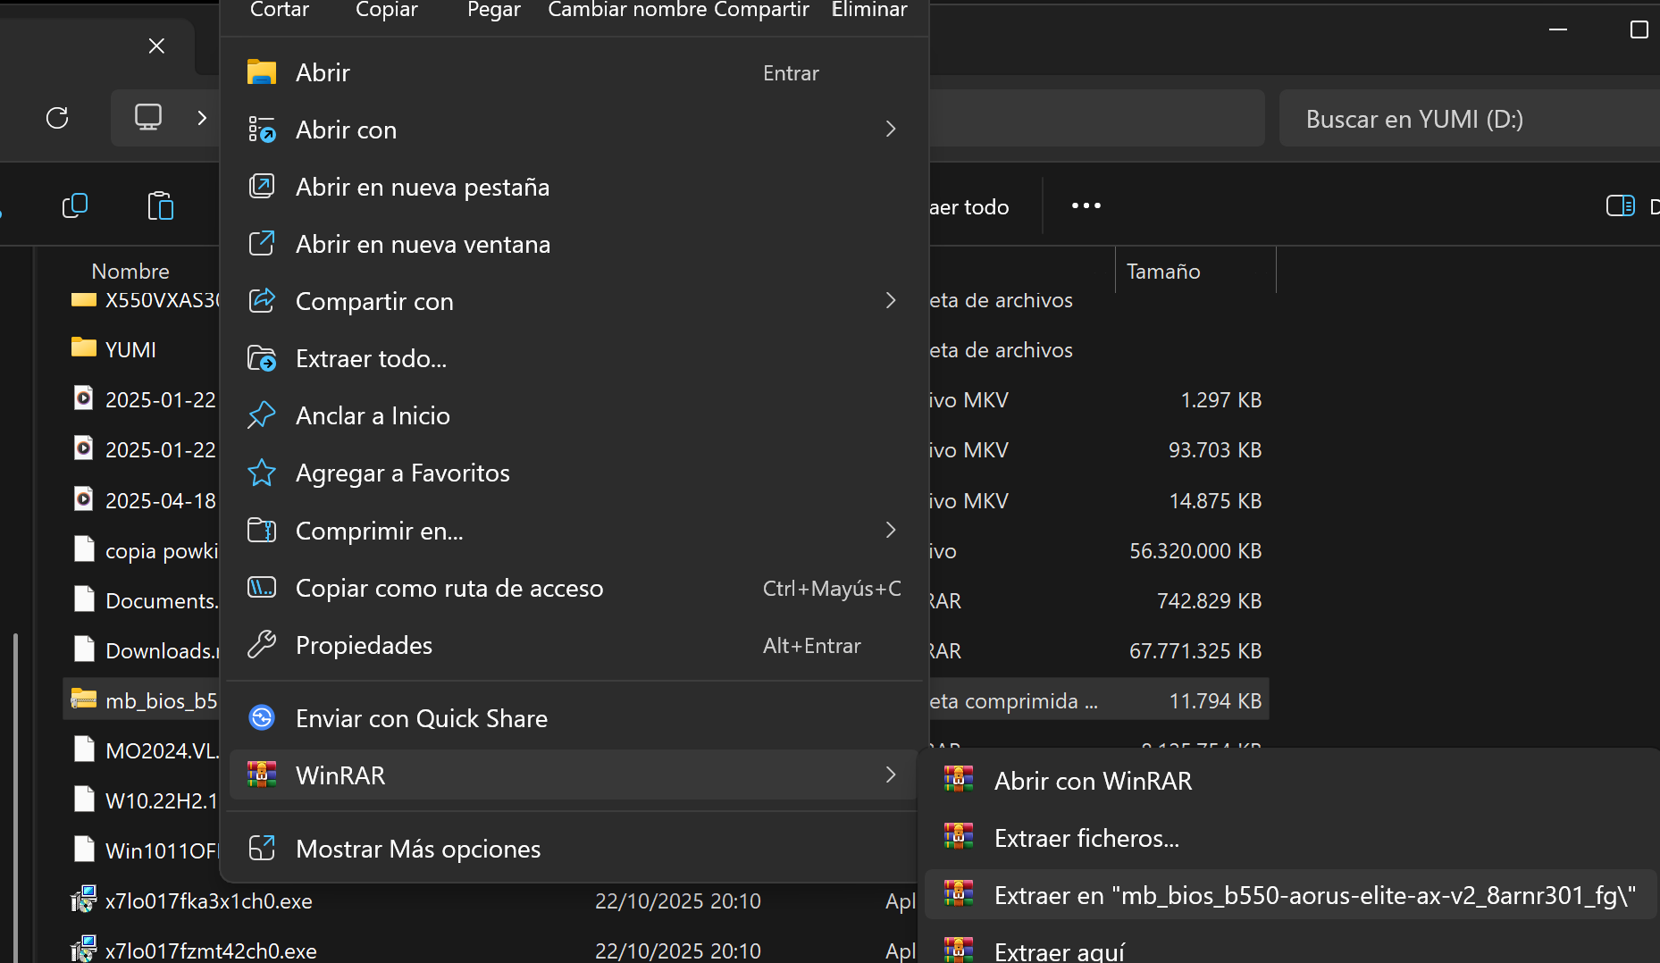The image size is (1660, 963).
Task: Expand the Compartir con submenu arrow
Action: 890,301
